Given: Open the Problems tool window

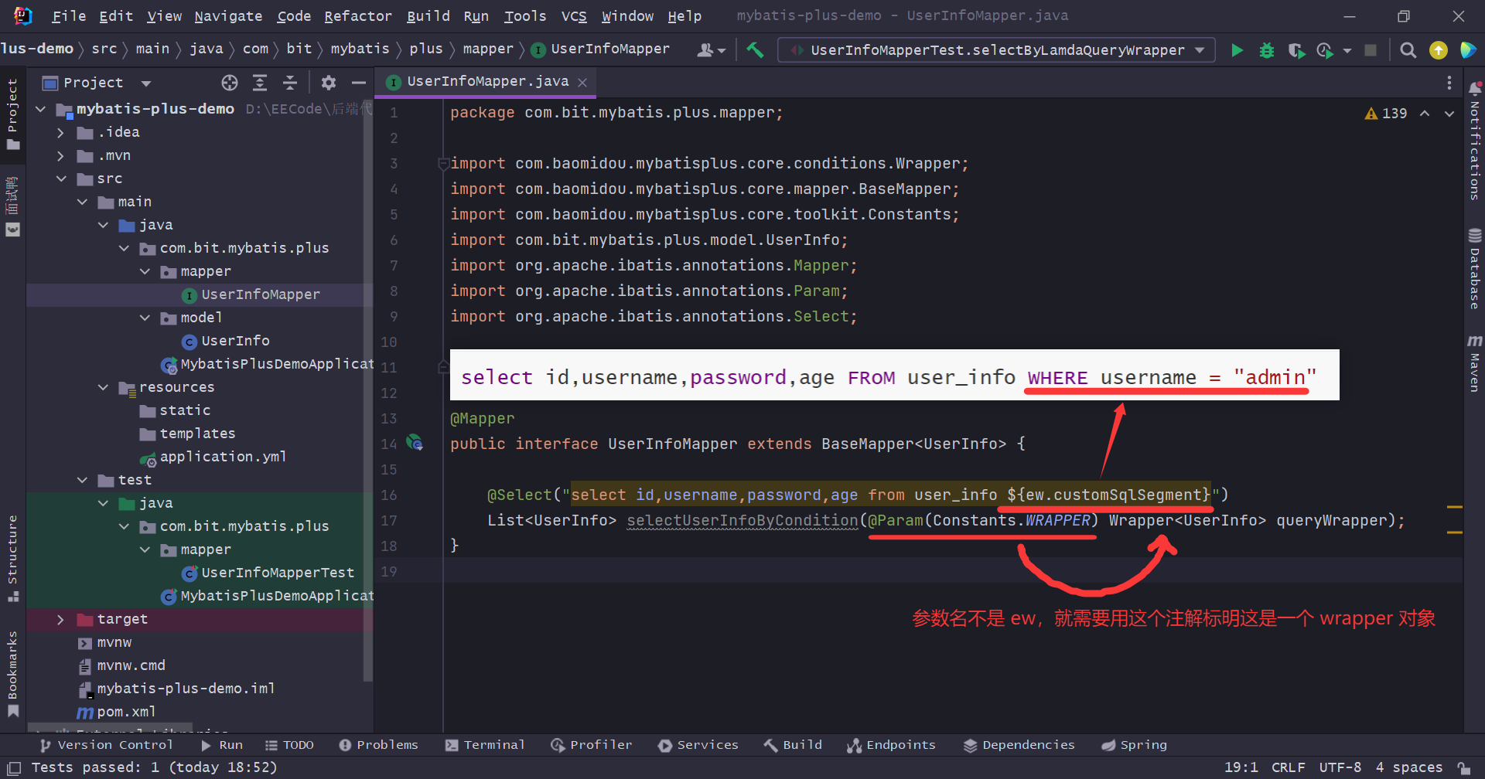Looking at the screenshot, I should pos(378,745).
